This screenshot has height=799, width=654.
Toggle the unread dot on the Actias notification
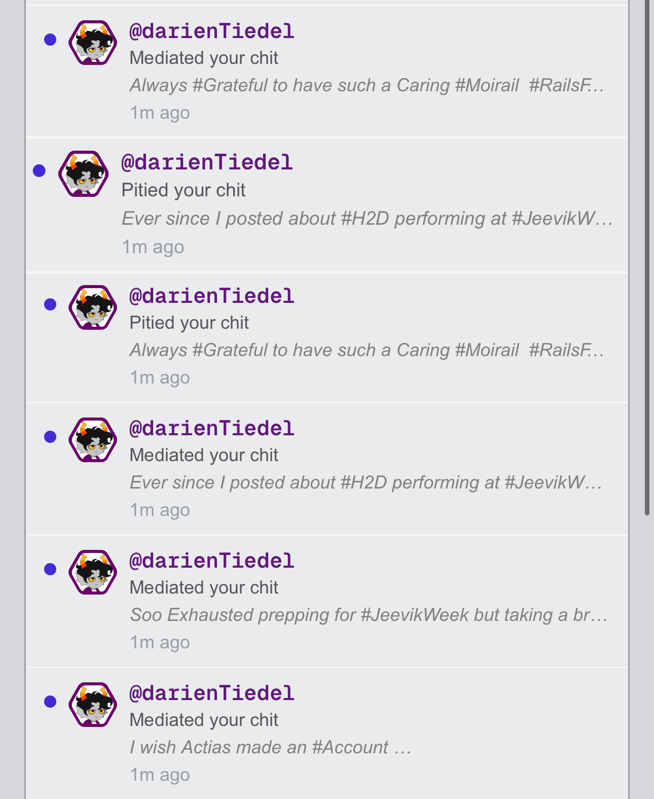click(50, 702)
